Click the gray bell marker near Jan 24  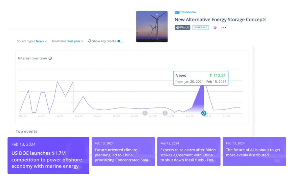click(x=165, y=113)
